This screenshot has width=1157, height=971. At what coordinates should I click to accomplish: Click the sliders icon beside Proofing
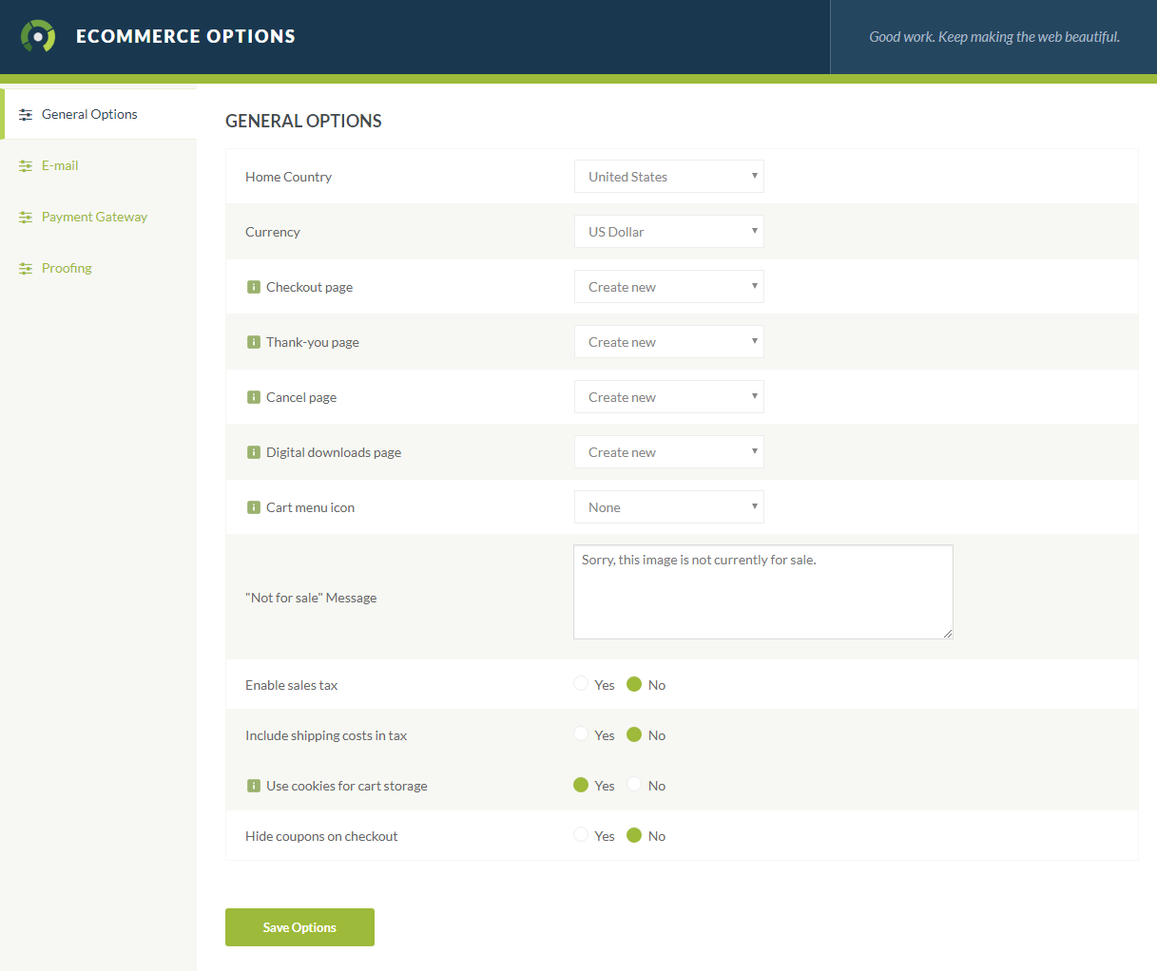[25, 268]
